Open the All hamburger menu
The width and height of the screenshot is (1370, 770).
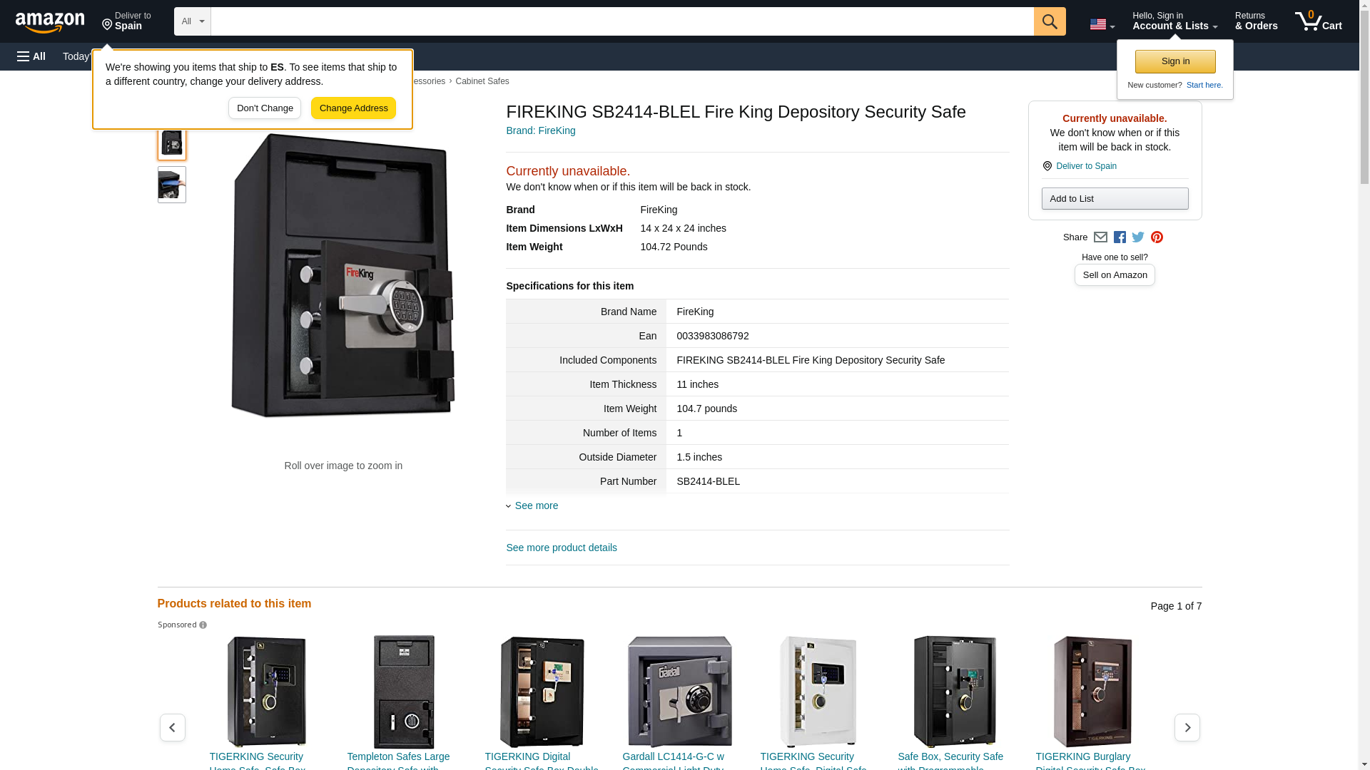31,56
